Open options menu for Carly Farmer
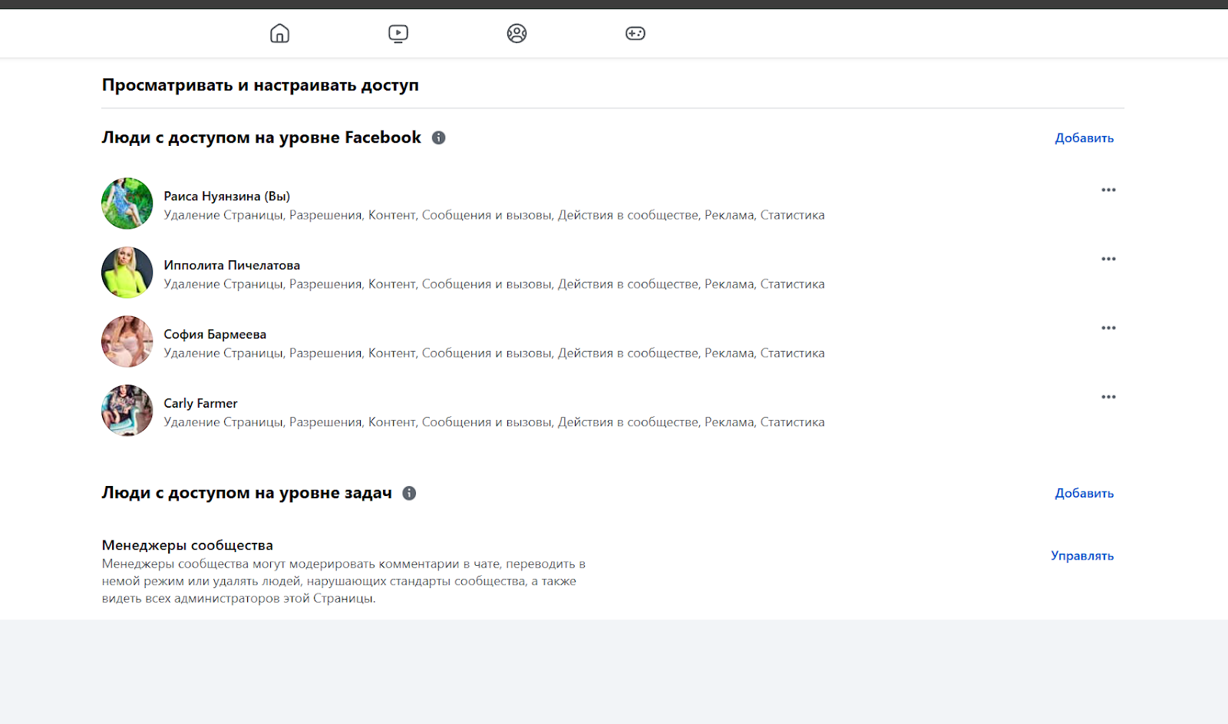 [1108, 397]
